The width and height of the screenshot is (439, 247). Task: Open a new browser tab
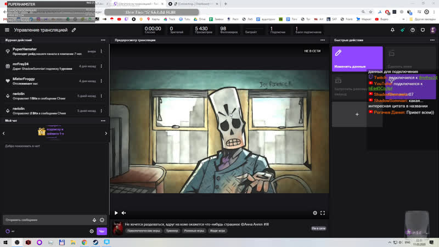[226, 4]
